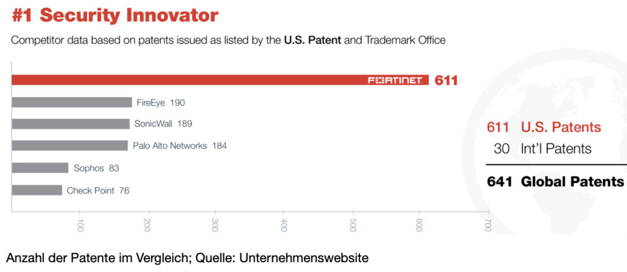Select the gray Sophos bar
Image resolution: width=627 pixels, height=272 pixels.
click(40, 167)
